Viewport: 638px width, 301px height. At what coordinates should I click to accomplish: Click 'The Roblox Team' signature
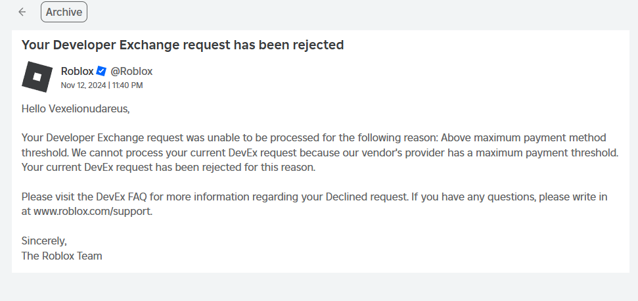click(x=62, y=256)
